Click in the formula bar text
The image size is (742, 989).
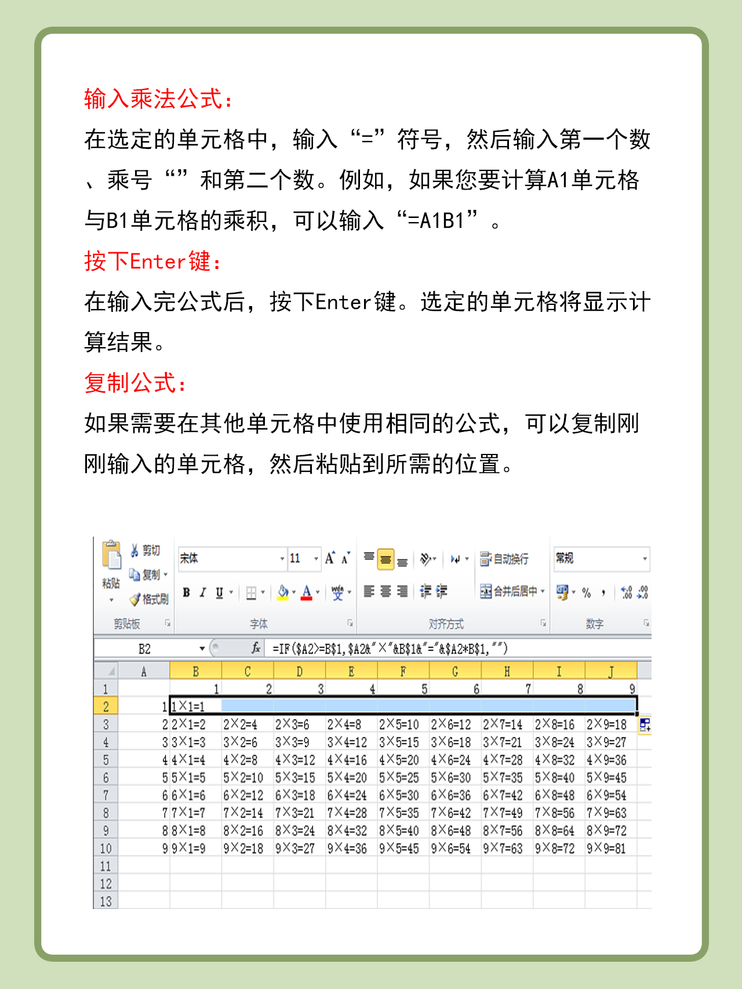(390, 649)
